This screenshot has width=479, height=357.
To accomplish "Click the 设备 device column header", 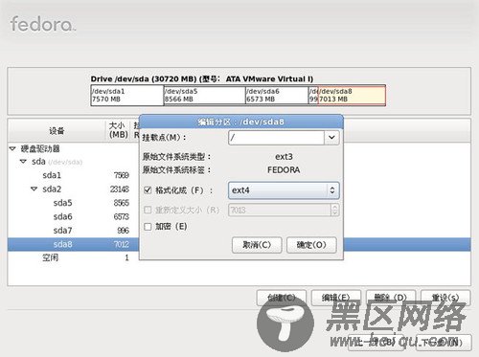I will pos(57,130).
